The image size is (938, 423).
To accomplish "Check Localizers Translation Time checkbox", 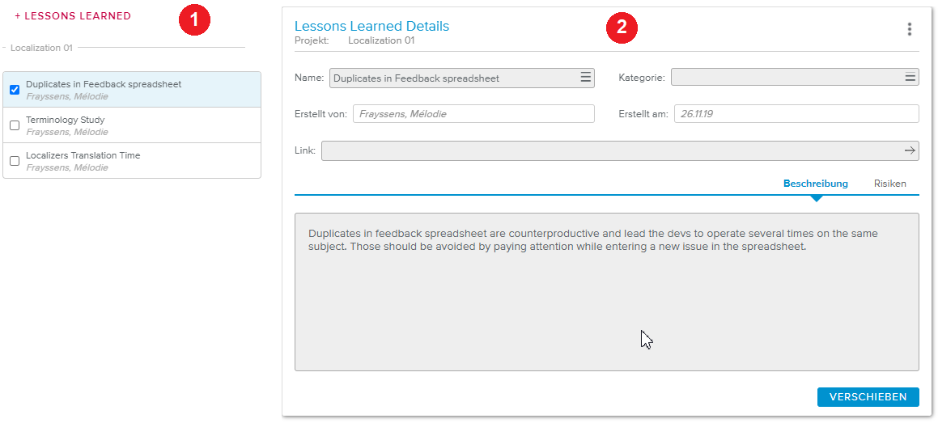I will tap(15, 161).
